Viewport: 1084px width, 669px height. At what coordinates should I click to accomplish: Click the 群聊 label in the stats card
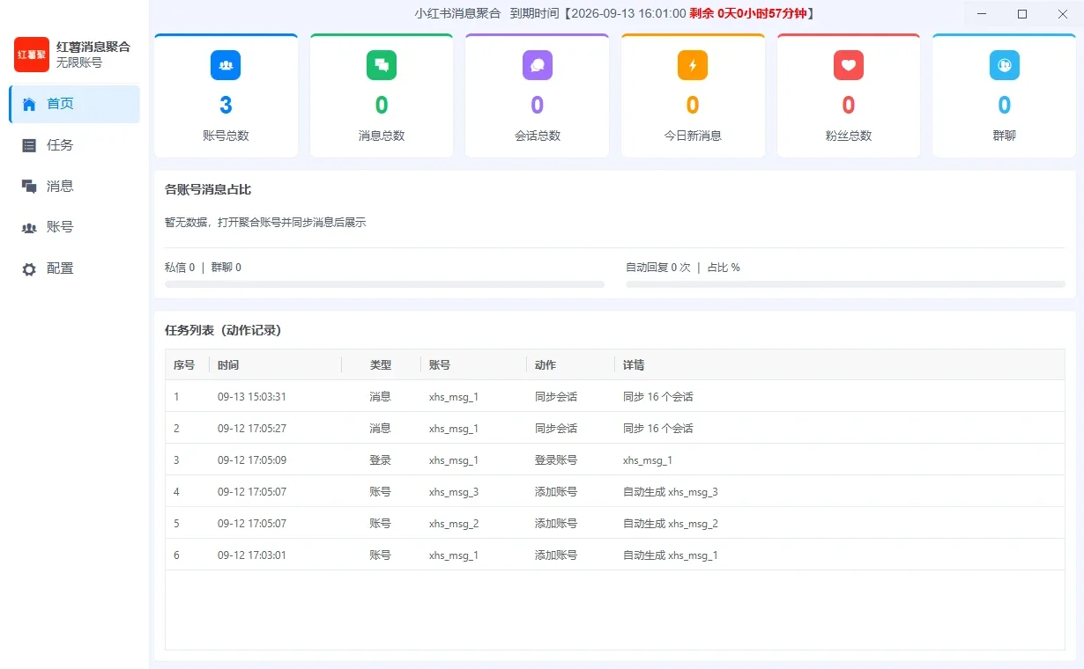[1004, 136]
